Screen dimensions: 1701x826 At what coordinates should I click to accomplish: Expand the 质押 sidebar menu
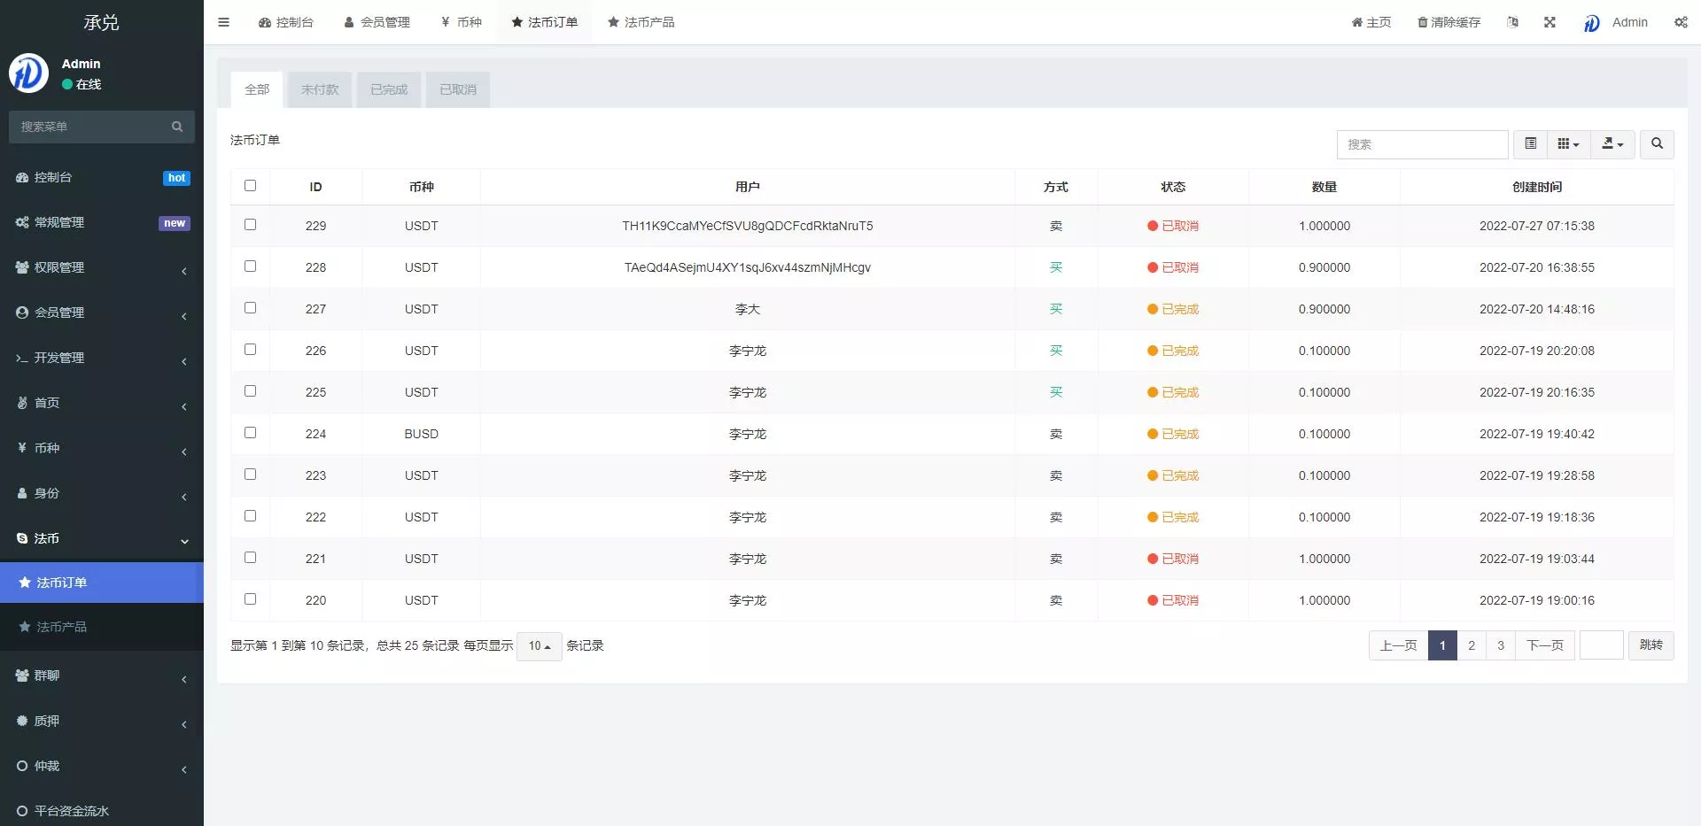click(101, 722)
